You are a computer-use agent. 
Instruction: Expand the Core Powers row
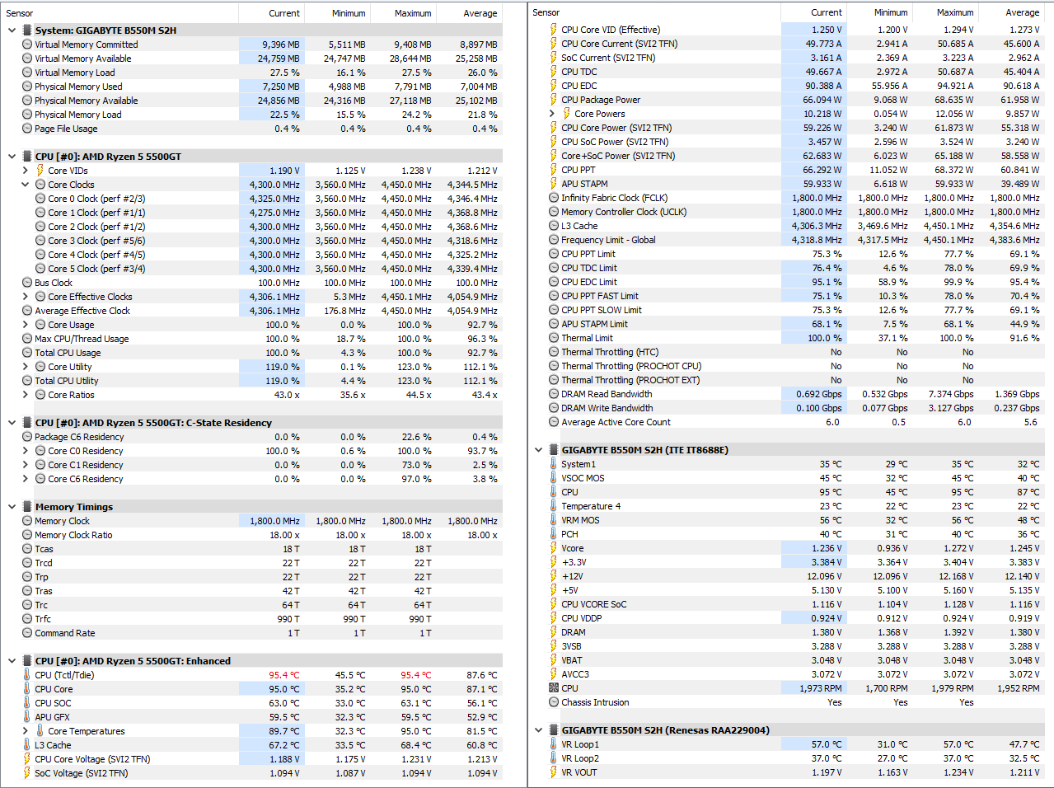pos(552,114)
